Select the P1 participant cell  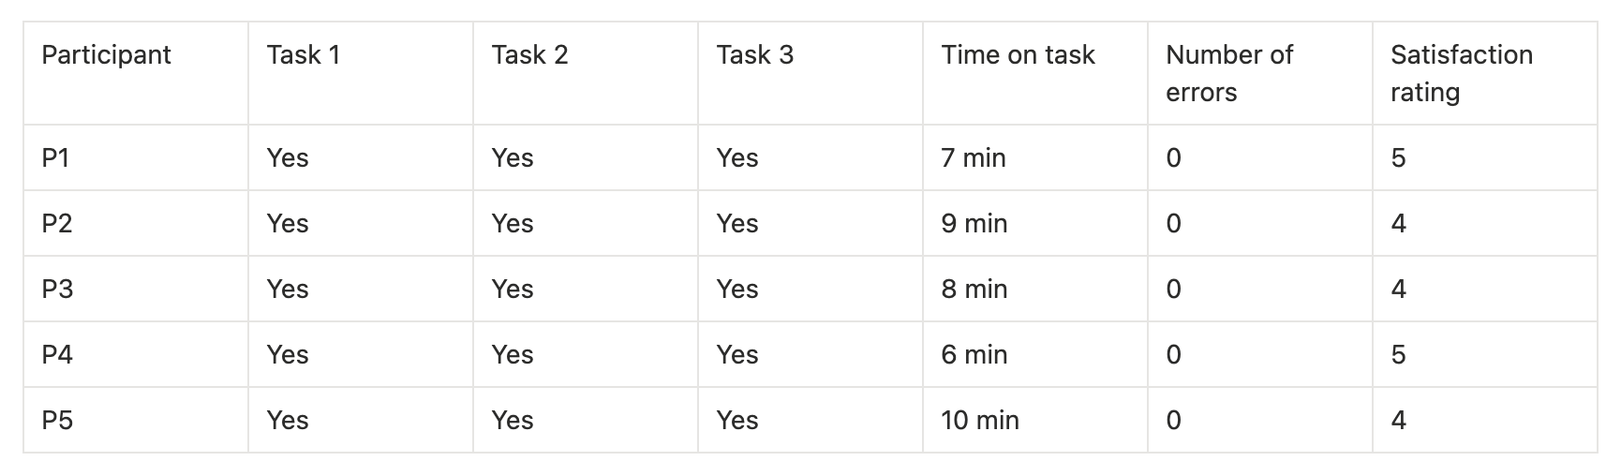[56, 157]
